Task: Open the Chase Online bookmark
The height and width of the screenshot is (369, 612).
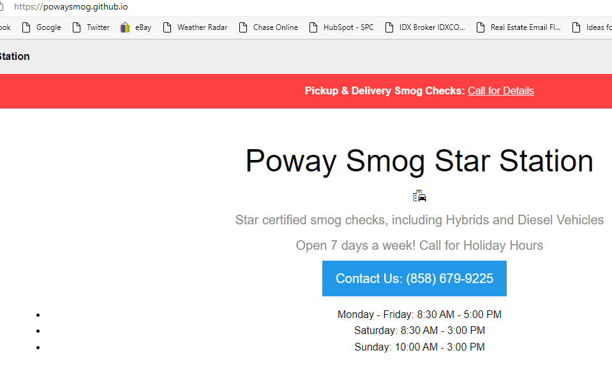Action: 269,27
